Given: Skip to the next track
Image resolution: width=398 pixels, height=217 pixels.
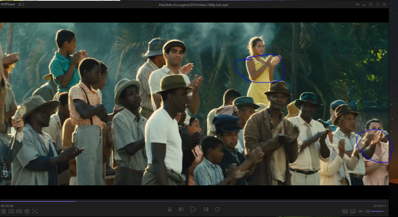Looking at the screenshot, I should coord(206,209).
